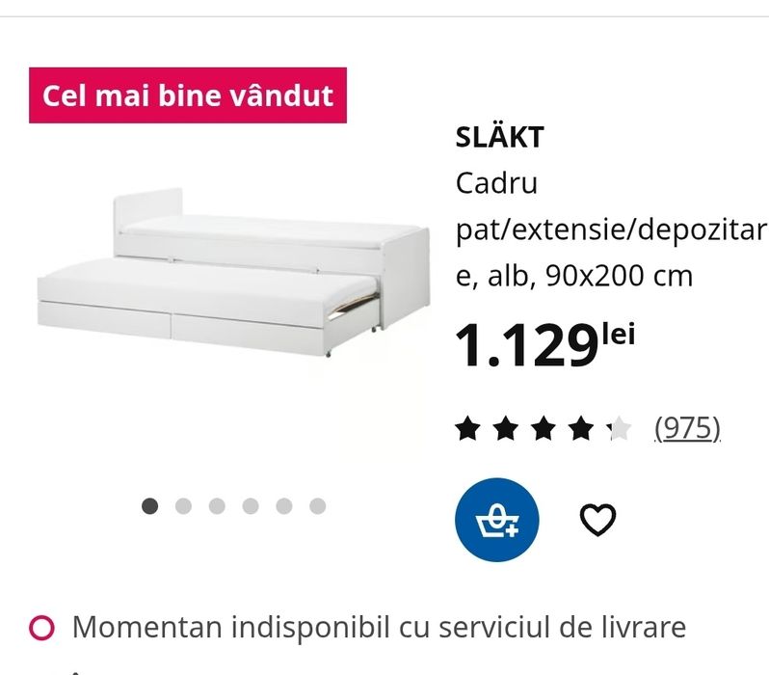The width and height of the screenshot is (769, 675).
Task: Go to second image carousel dot
Action: click(183, 506)
